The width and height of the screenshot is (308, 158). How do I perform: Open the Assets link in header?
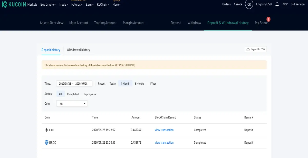tap(238, 4)
